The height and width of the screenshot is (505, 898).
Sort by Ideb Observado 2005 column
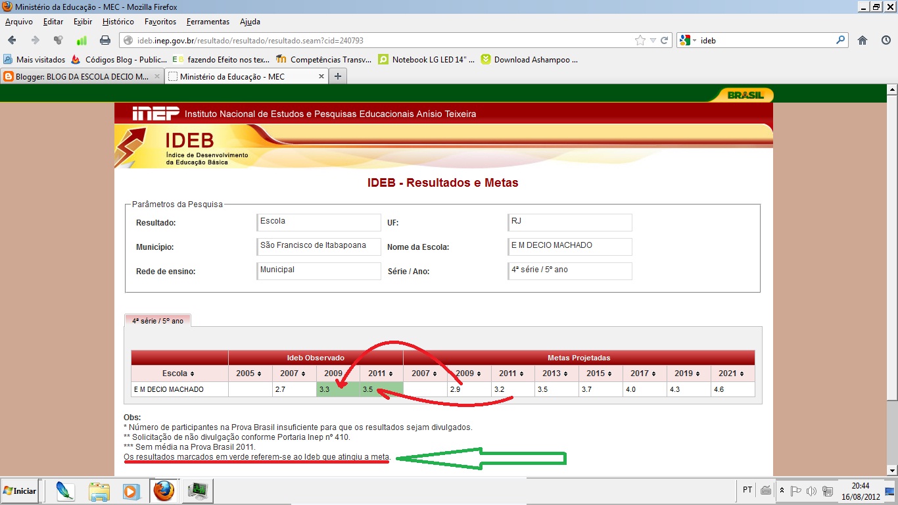(x=250, y=373)
